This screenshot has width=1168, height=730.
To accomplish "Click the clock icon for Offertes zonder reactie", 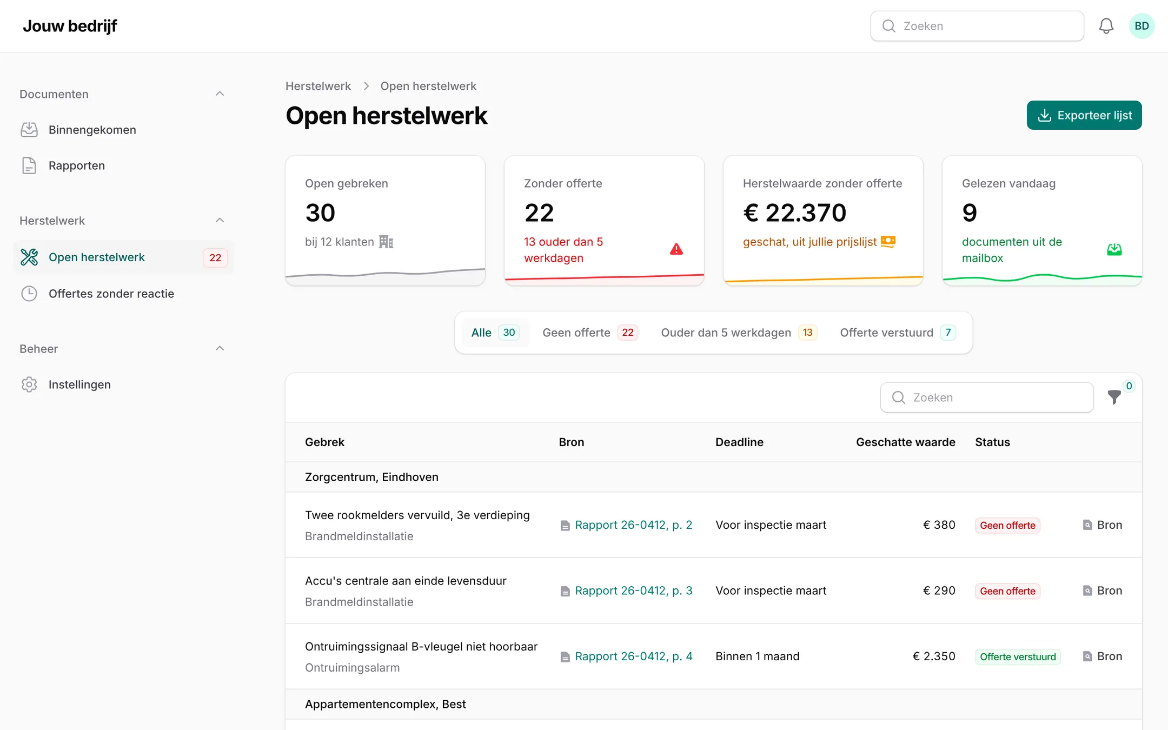I will coord(29,294).
